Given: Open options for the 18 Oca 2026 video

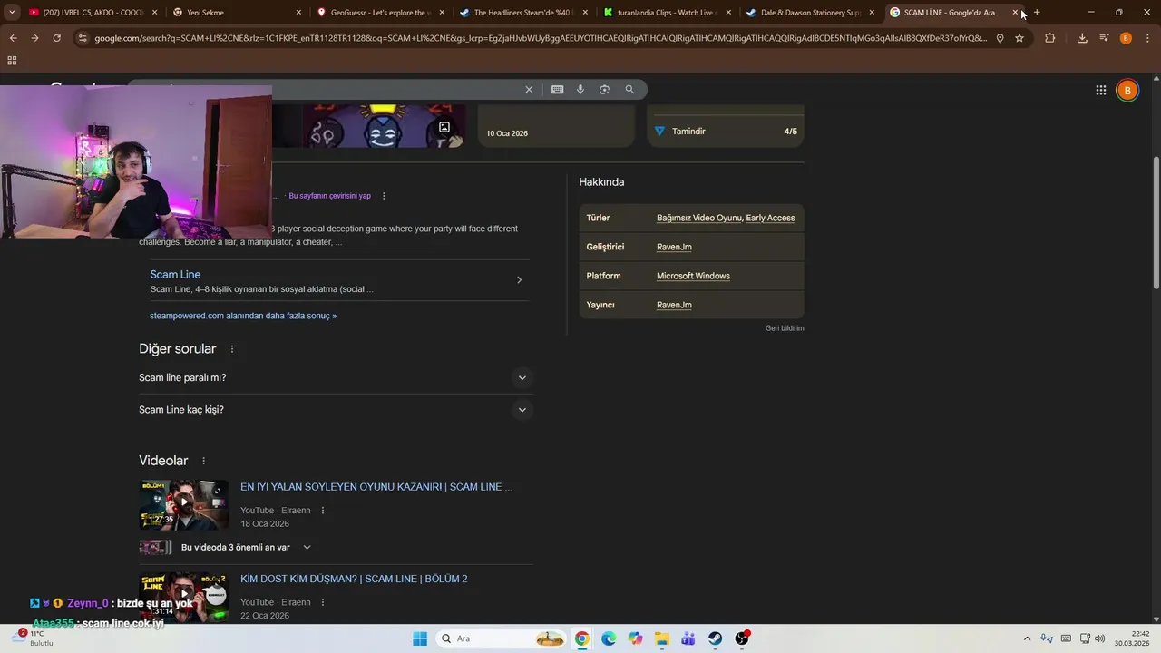Looking at the screenshot, I should 323,511.
